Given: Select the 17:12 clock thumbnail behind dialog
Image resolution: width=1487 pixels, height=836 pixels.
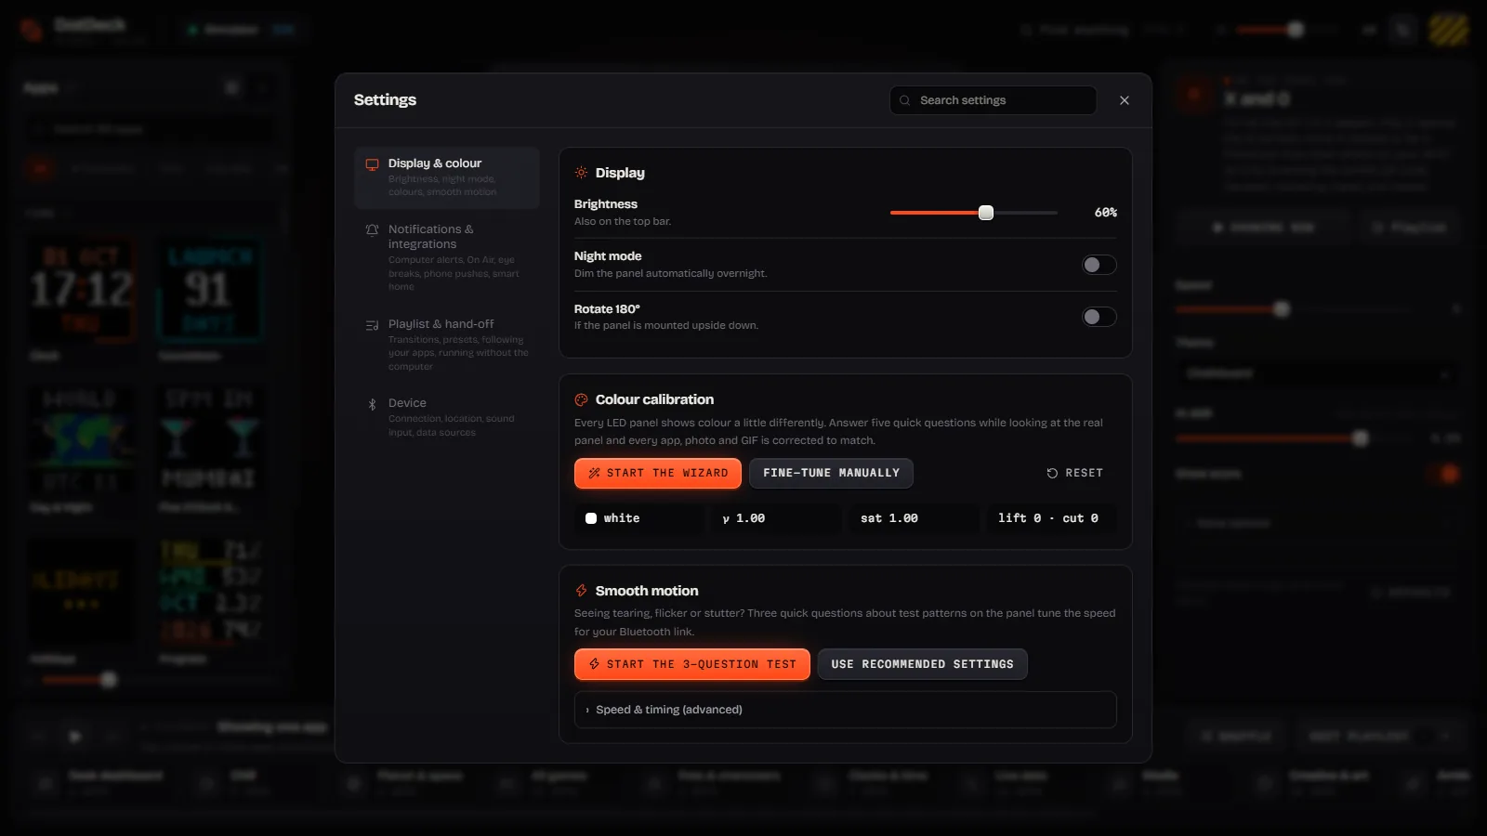Looking at the screenshot, I should point(82,290).
